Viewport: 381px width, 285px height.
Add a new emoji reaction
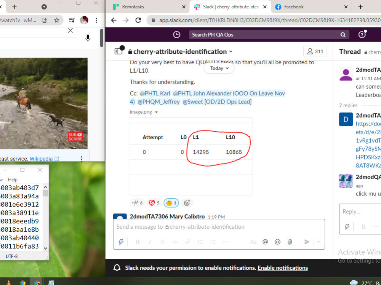pyautogui.click(x=187, y=203)
